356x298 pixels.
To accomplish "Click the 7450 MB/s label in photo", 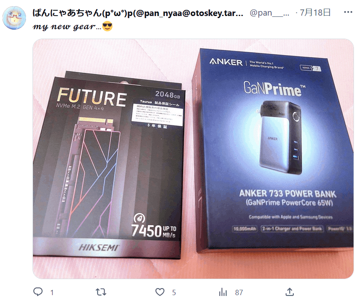I will click(x=154, y=231).
